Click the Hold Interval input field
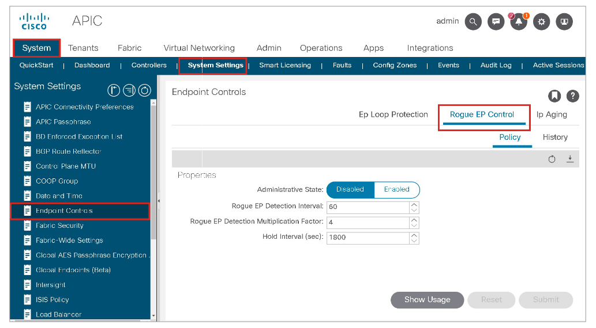This screenshot has height=328, width=596. (368, 237)
